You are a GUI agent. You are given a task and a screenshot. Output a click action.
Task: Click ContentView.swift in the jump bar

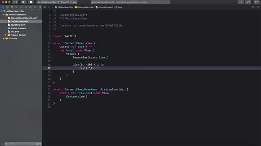click(x=104, y=7)
